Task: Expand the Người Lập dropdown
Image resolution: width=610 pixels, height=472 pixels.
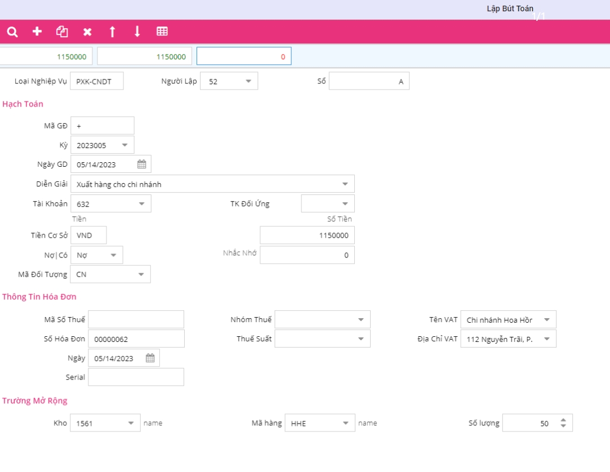Action: coord(248,81)
